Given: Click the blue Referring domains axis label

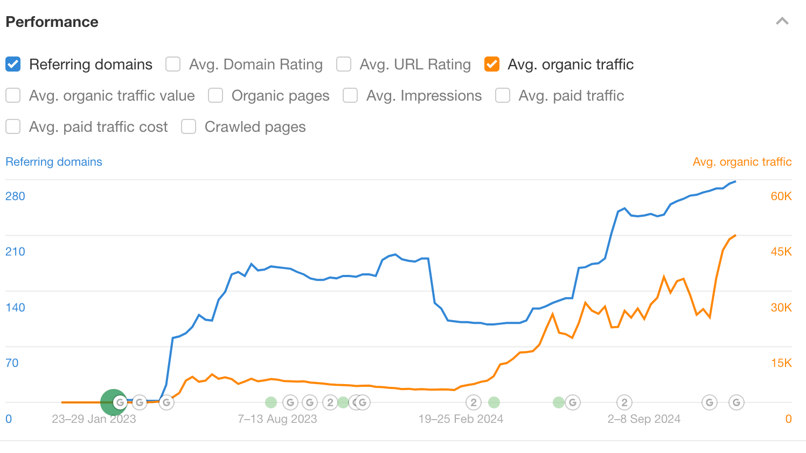Looking at the screenshot, I should [x=53, y=161].
